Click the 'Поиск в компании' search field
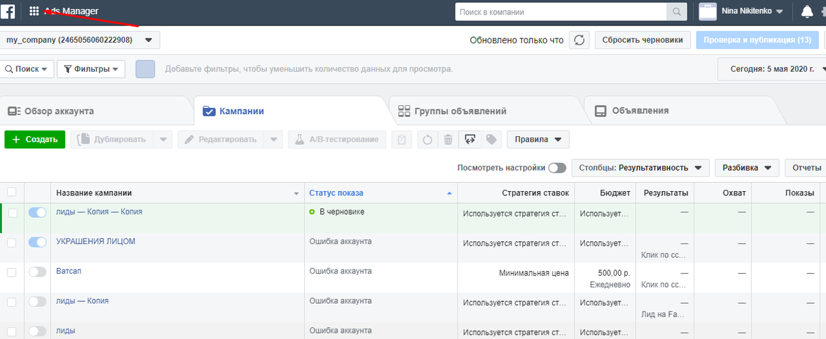 point(560,12)
